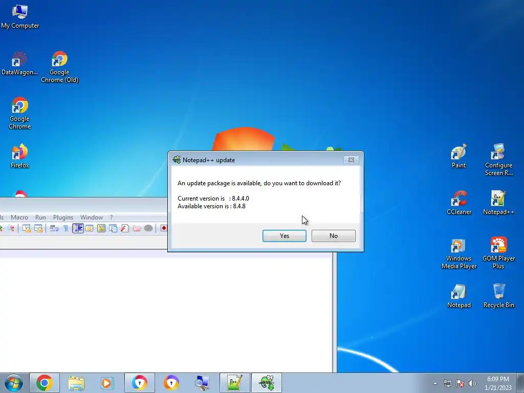
Task: Select Google Chrome (Old) desktop shortcut
Action: (x=59, y=67)
